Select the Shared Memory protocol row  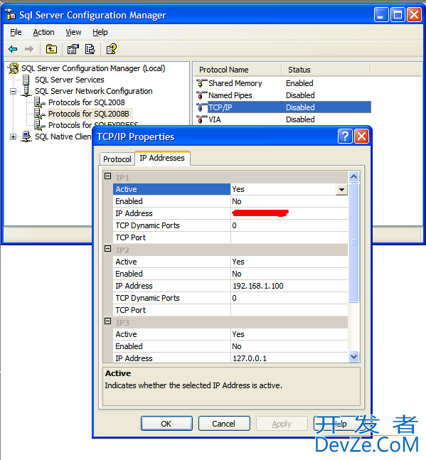coord(283,83)
